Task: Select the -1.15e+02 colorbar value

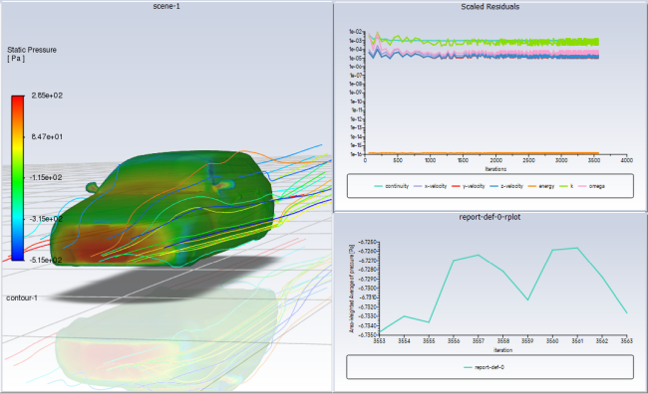Action: coord(46,177)
